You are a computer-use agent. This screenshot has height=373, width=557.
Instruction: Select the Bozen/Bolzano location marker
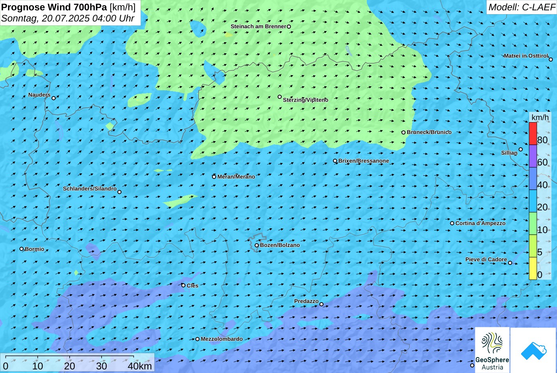[x=257, y=245]
